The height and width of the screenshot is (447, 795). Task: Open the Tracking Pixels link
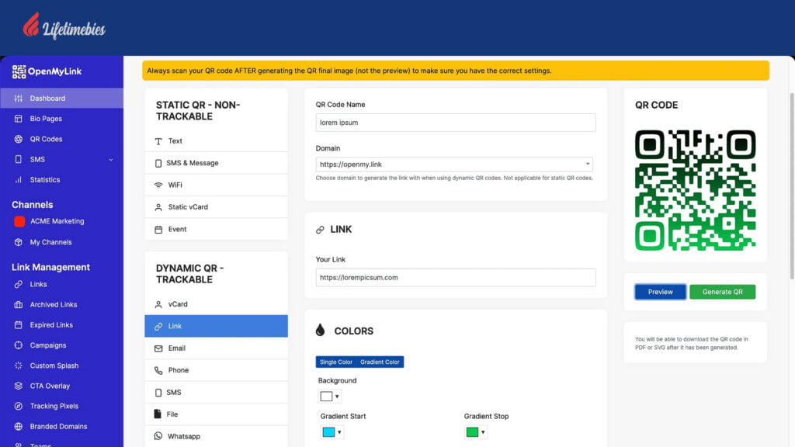tap(54, 406)
